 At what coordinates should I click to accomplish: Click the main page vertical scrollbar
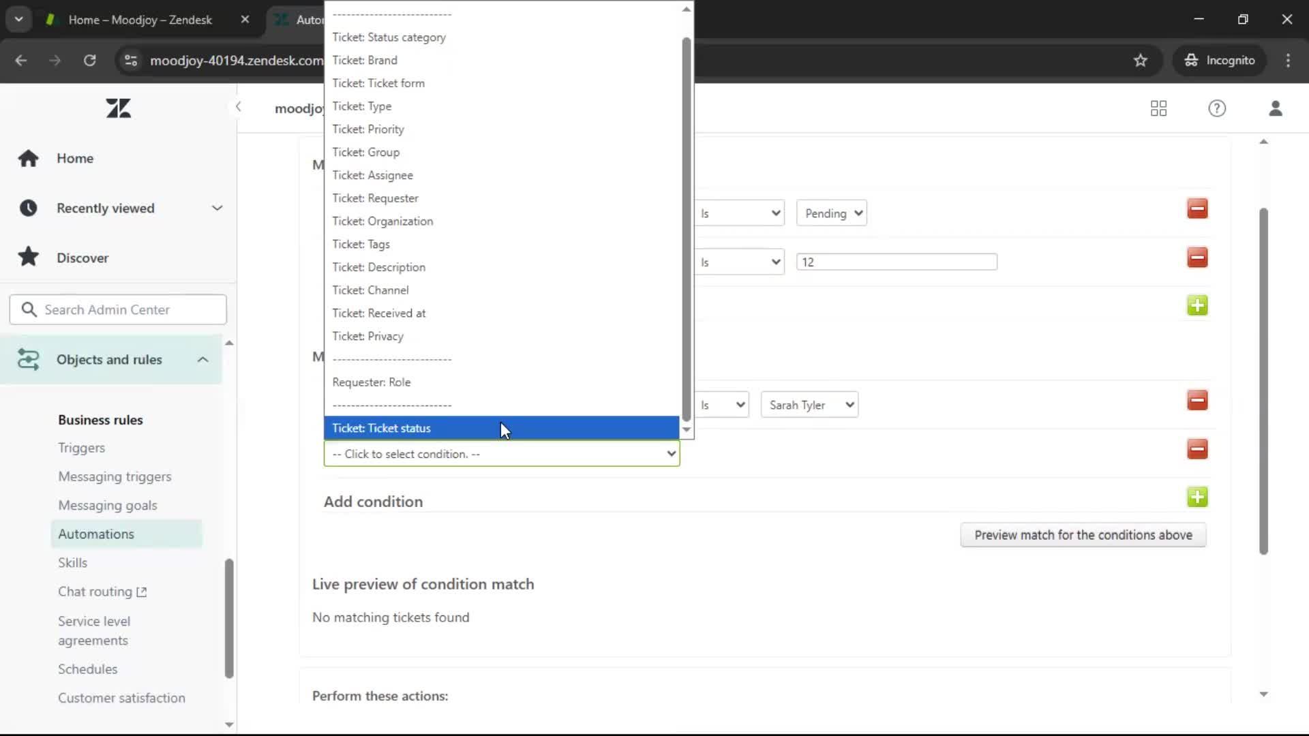[x=1263, y=382]
